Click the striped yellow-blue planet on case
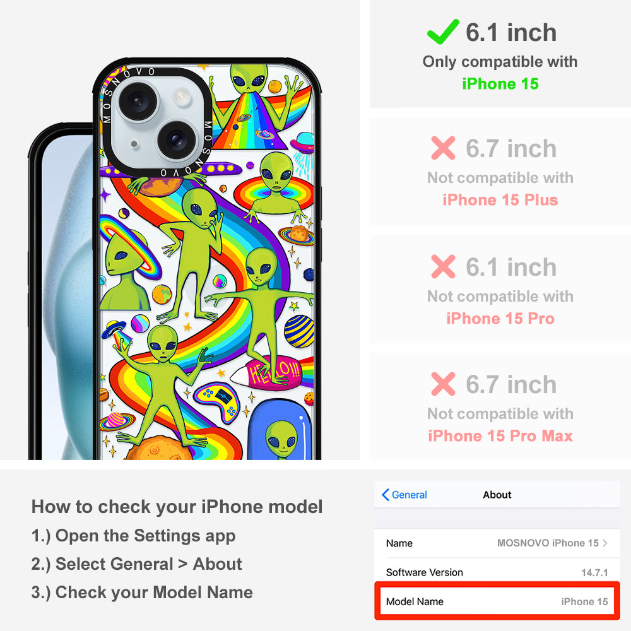The width and height of the screenshot is (631, 631). point(299,332)
